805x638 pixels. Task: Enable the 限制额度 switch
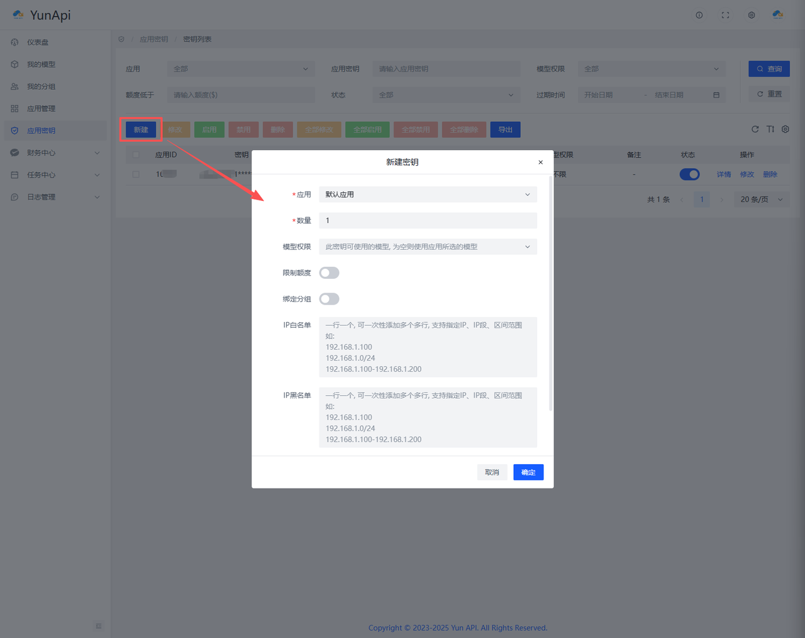pos(329,273)
